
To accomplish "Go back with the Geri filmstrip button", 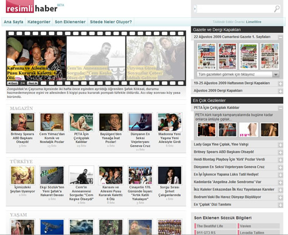I will 13,83.
